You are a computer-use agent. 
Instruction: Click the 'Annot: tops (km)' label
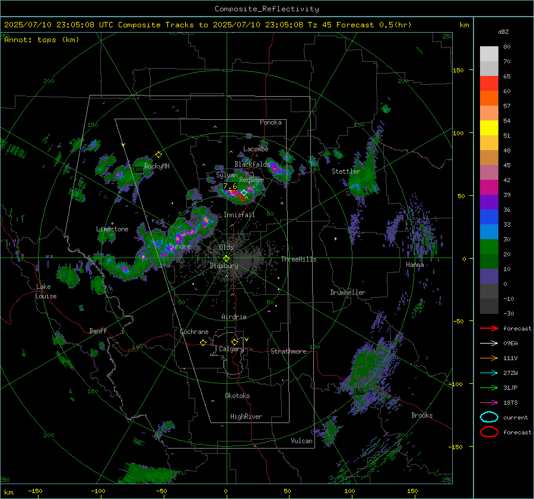pyautogui.click(x=42, y=40)
